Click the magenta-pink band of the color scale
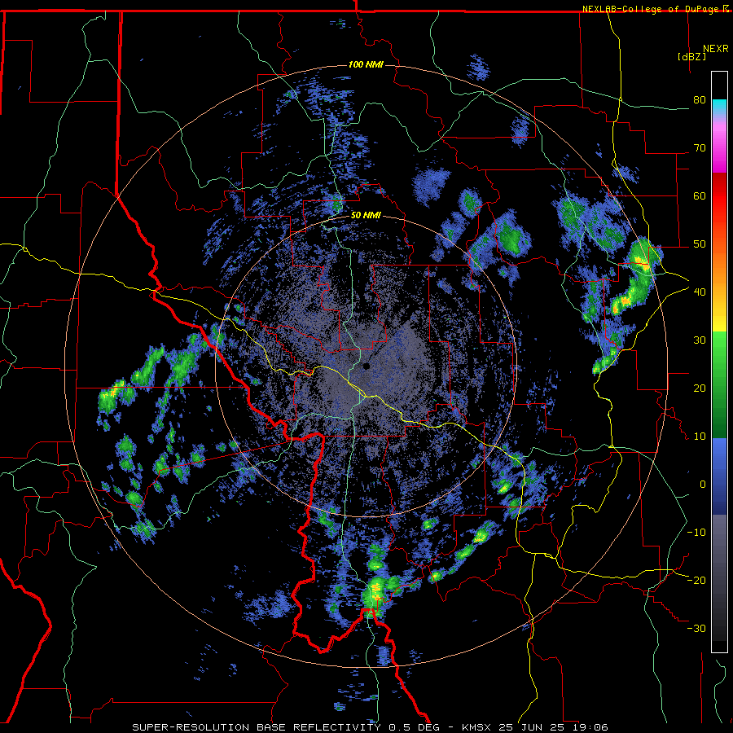The height and width of the screenshot is (733, 733). [x=719, y=145]
